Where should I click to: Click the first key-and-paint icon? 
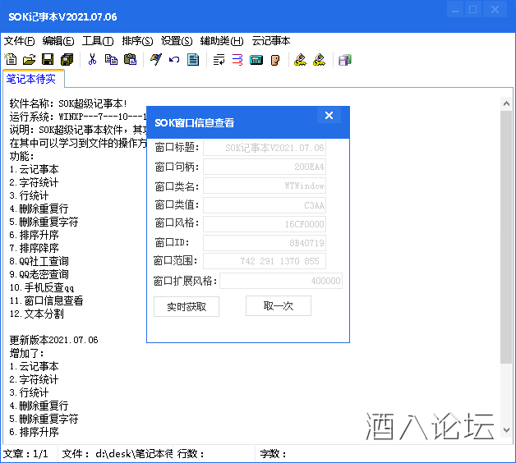300,60
